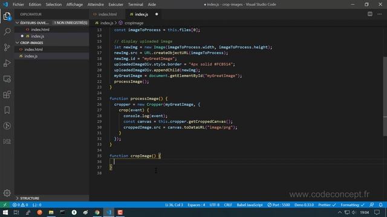
Task: Open the Fichier menu
Action: tap(18, 4)
